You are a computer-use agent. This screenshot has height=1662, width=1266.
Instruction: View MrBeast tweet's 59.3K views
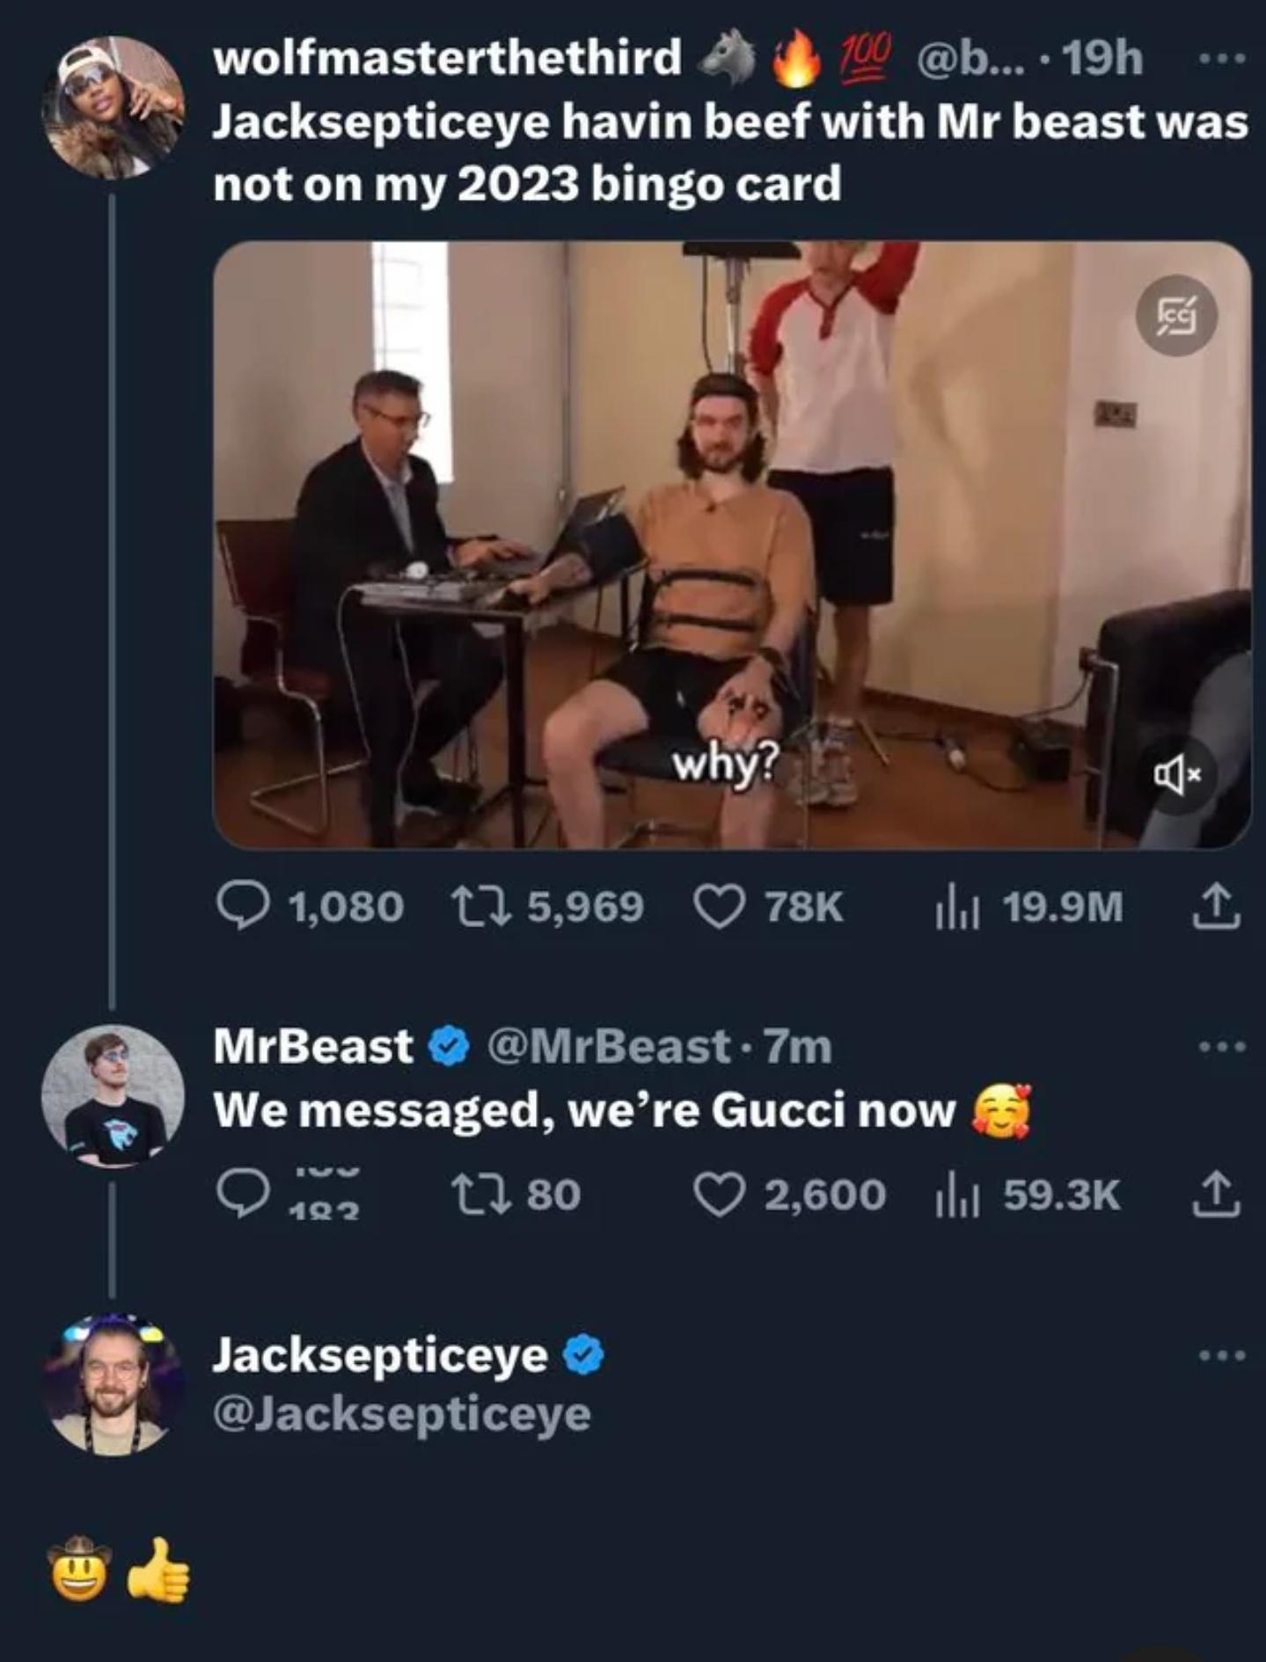click(954, 1194)
